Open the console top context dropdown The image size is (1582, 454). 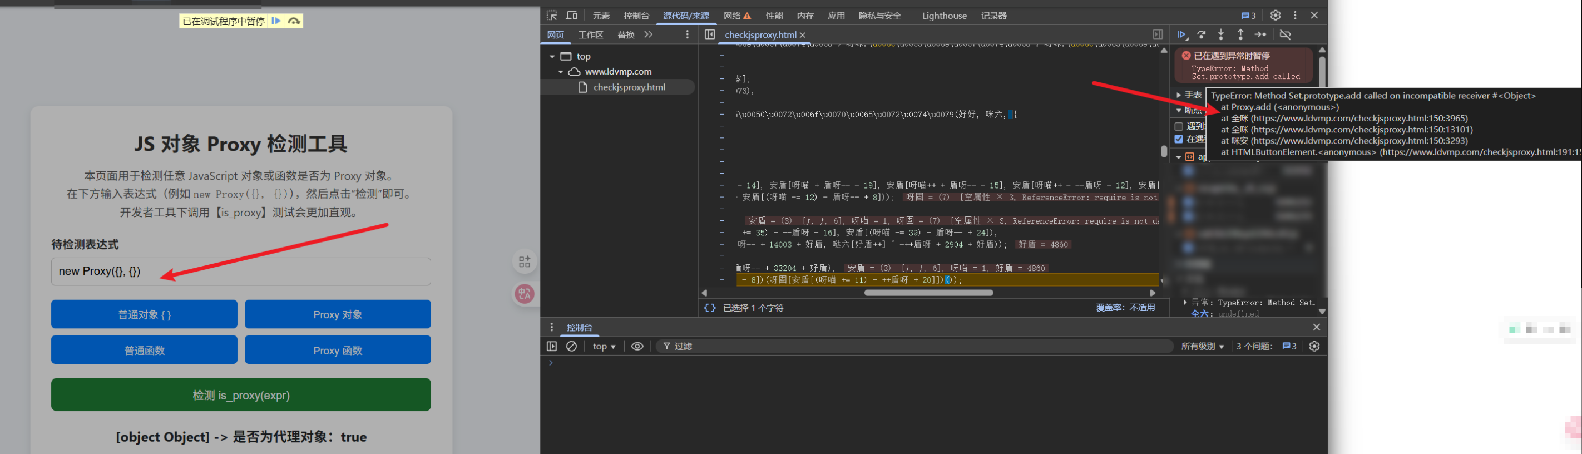point(604,347)
